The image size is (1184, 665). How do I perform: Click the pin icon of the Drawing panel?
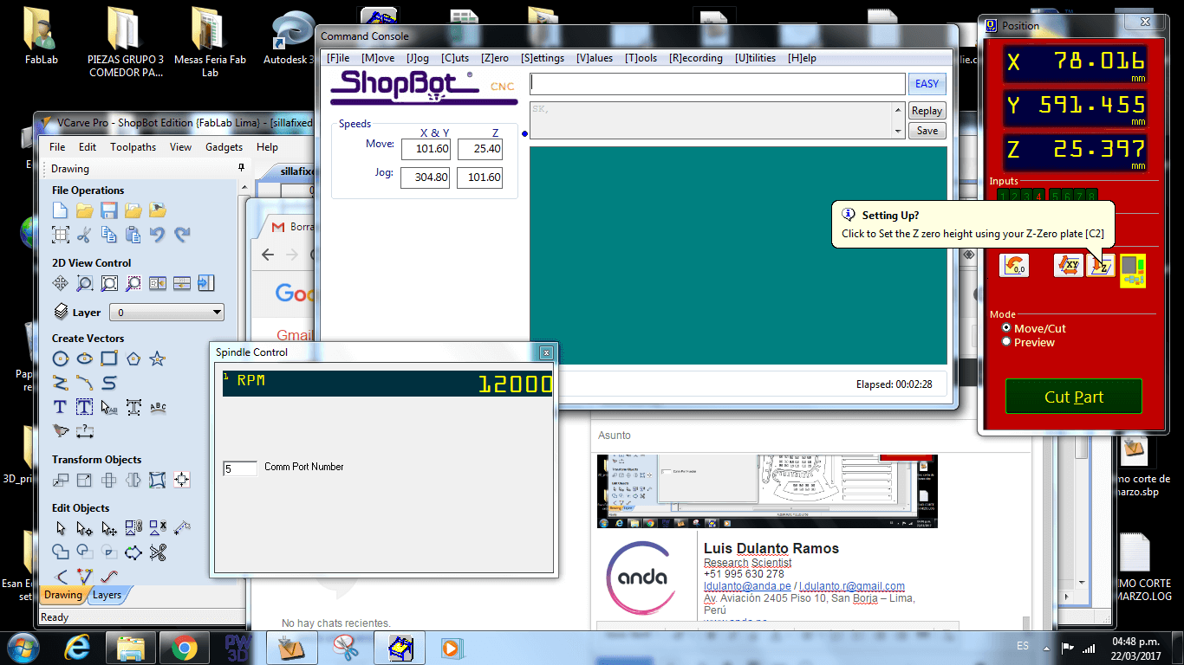(241, 168)
